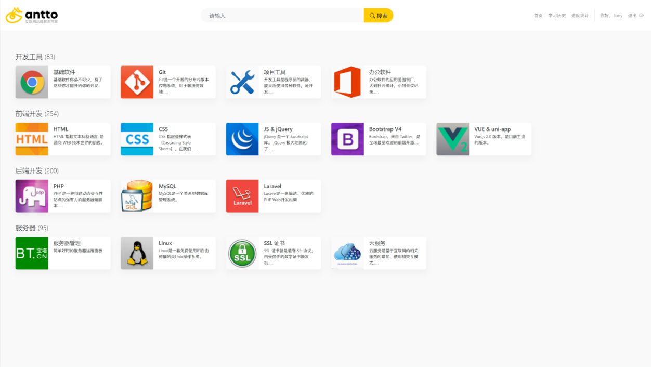Click the Office logo for 办公软件
Viewport: 651px width, 367px height.
click(x=347, y=82)
